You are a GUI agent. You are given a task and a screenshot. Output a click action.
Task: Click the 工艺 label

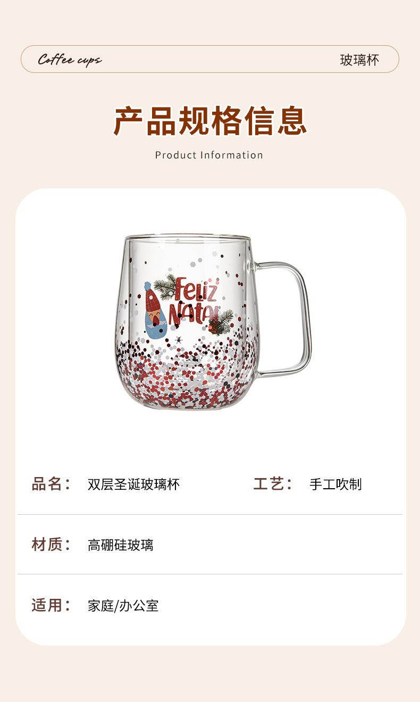273,484
